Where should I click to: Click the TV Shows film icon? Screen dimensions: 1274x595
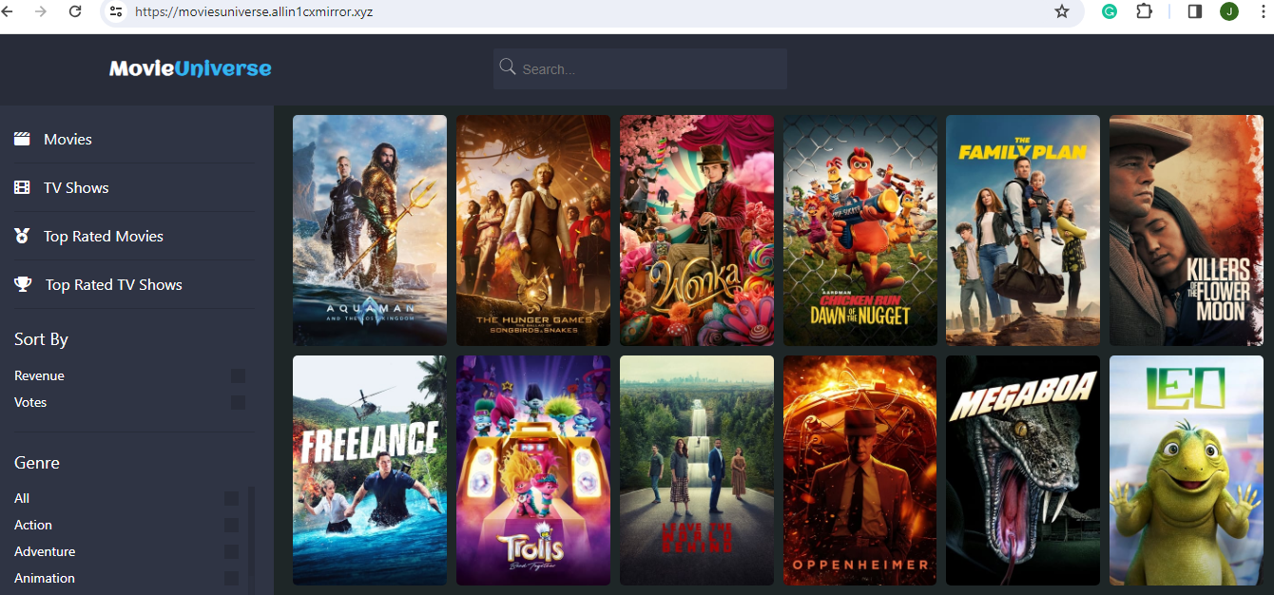[x=22, y=188]
